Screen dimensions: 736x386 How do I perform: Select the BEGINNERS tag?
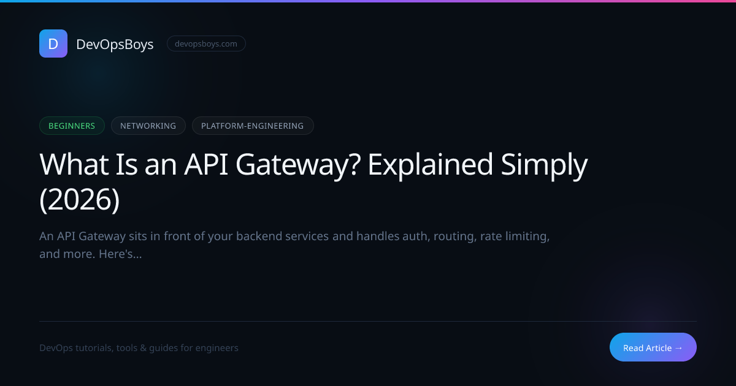pyautogui.click(x=72, y=126)
